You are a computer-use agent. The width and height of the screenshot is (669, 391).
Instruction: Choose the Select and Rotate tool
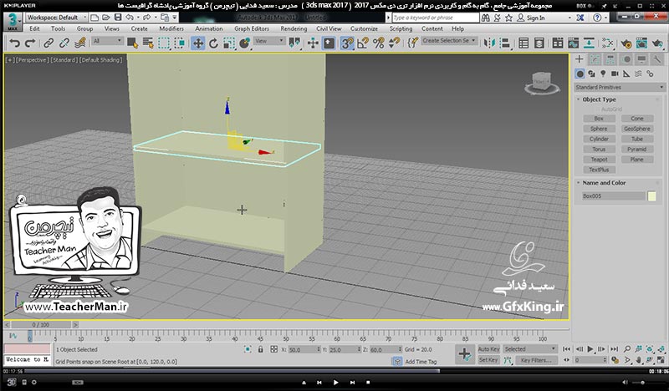tap(213, 43)
